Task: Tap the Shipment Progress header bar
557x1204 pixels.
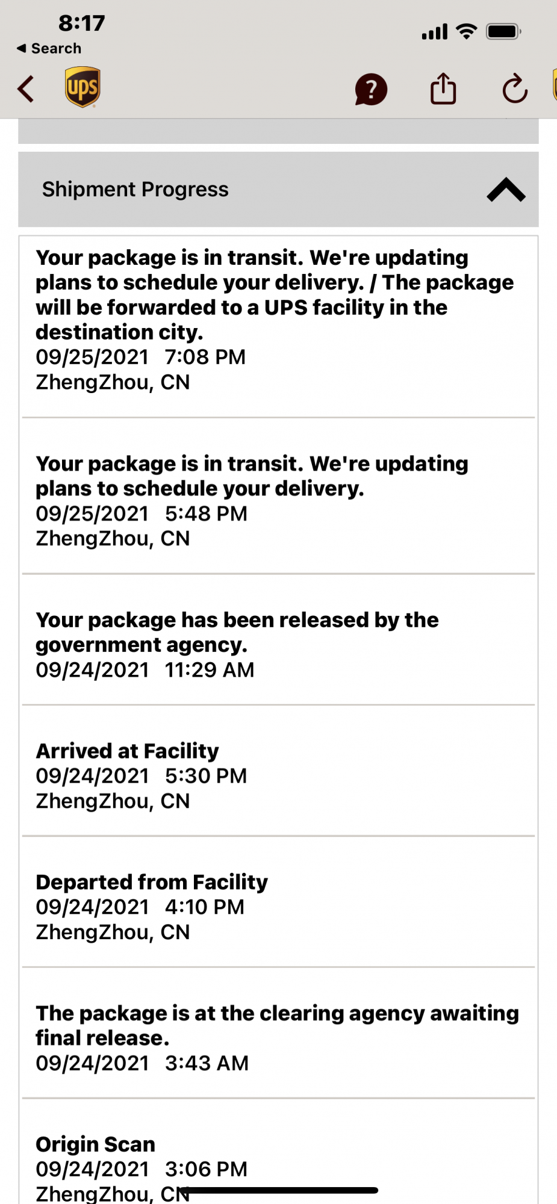Action: (x=278, y=190)
